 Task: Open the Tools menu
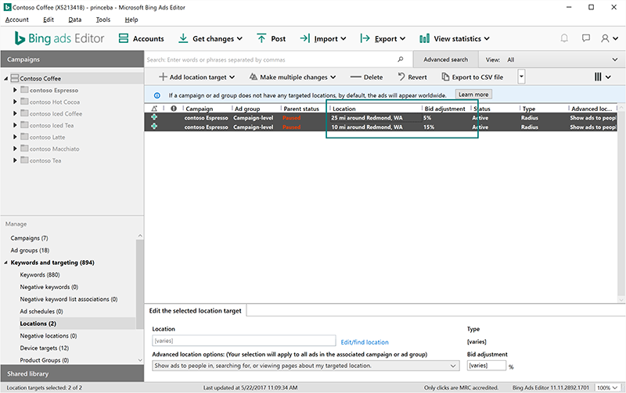[103, 20]
